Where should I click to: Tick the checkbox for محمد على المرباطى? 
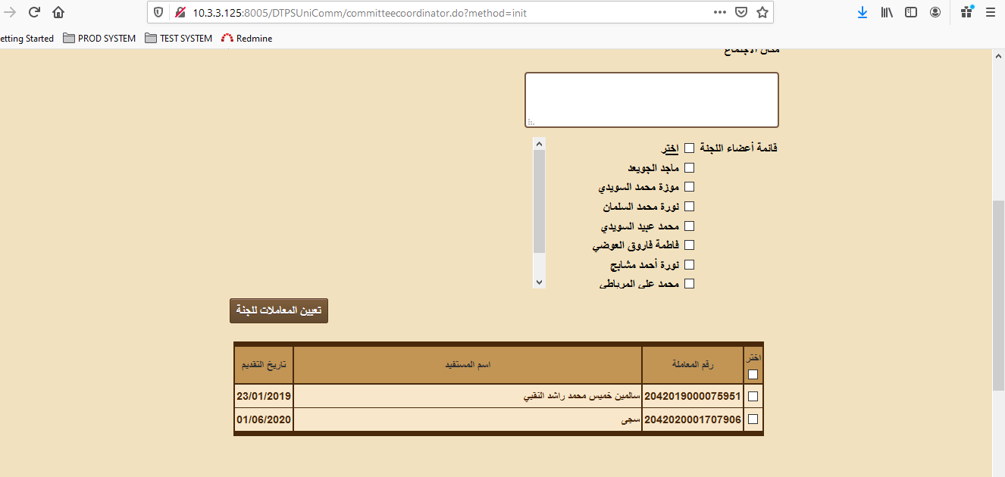coord(690,284)
